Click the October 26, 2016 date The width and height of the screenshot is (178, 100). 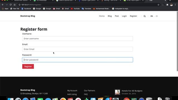129,94
